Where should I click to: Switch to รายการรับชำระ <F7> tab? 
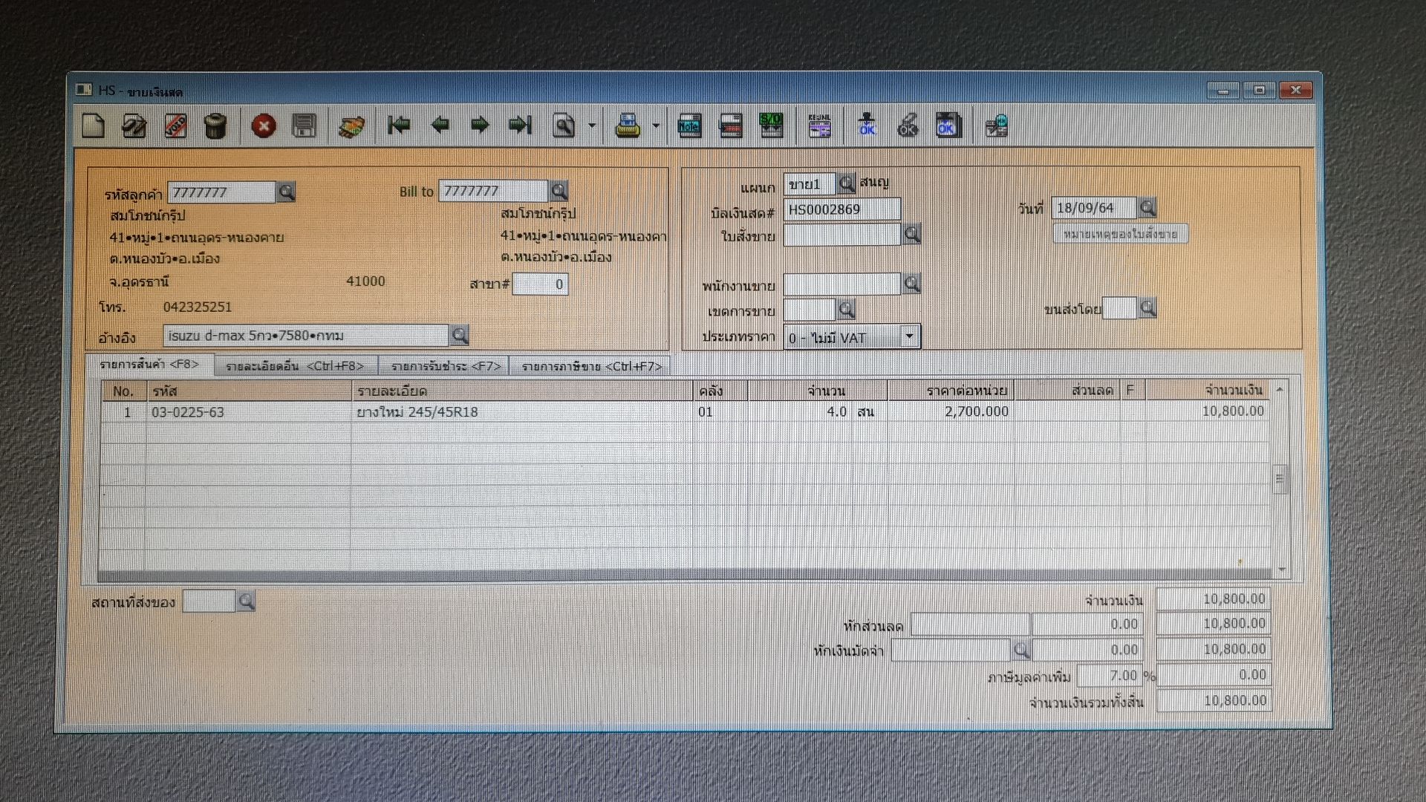click(x=446, y=366)
